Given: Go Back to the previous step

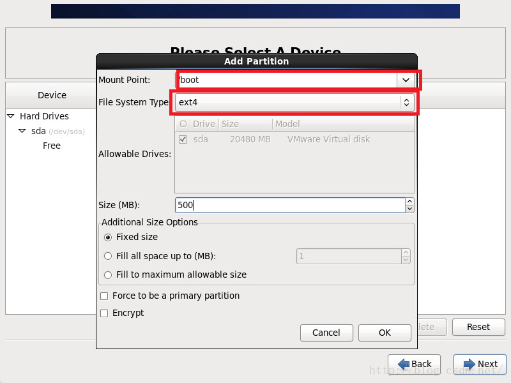Looking at the screenshot, I should [414, 364].
